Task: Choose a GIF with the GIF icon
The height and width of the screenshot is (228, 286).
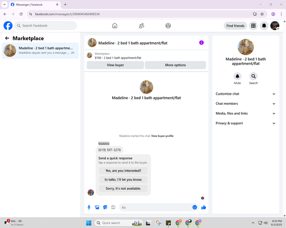Action: [x=113, y=207]
